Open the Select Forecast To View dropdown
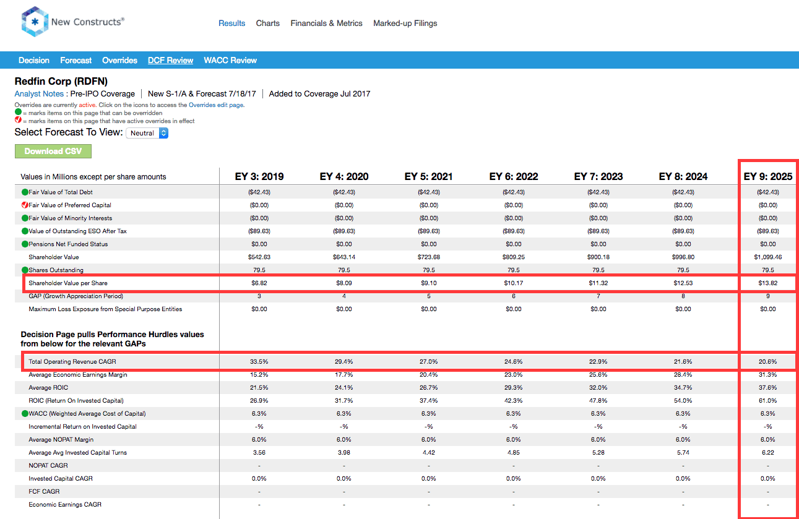This screenshot has width=799, height=519. pos(147,133)
